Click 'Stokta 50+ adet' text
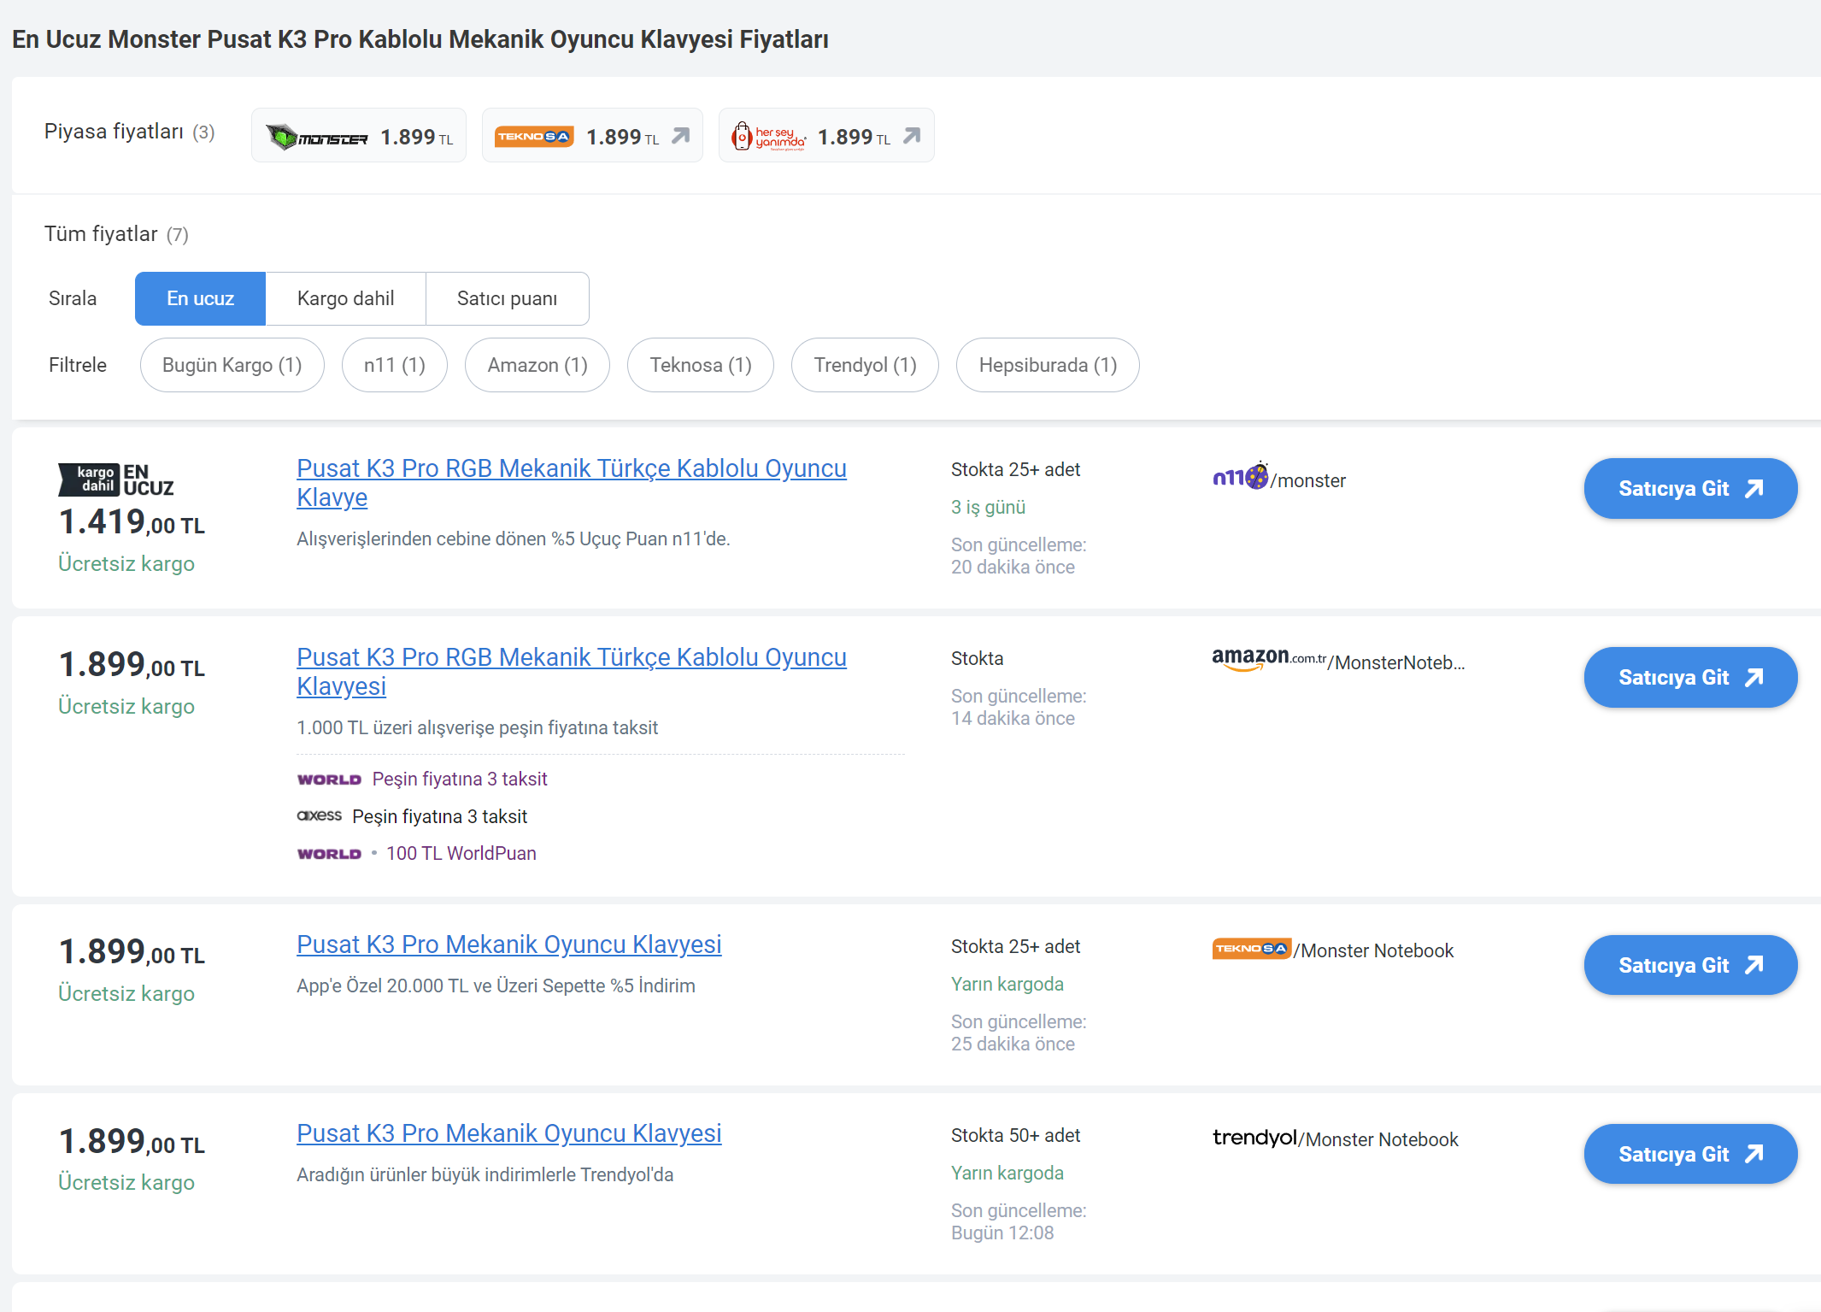1821x1312 pixels. click(1015, 1136)
